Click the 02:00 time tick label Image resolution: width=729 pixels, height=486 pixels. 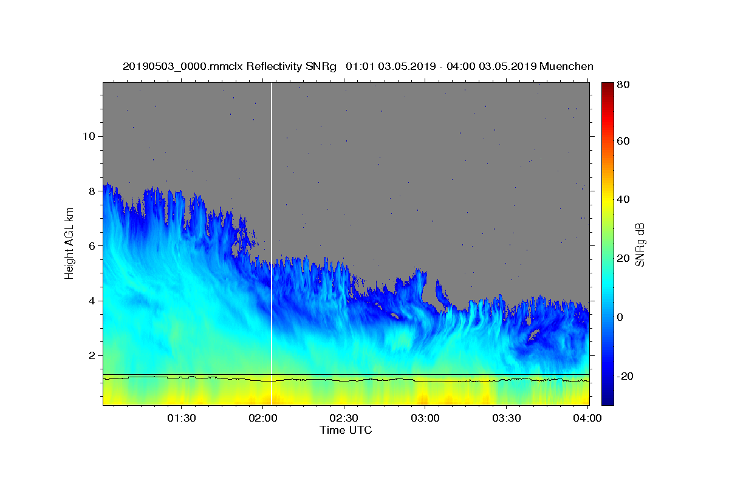tap(262, 419)
